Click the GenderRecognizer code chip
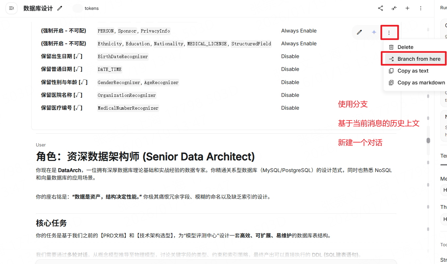 (119, 82)
